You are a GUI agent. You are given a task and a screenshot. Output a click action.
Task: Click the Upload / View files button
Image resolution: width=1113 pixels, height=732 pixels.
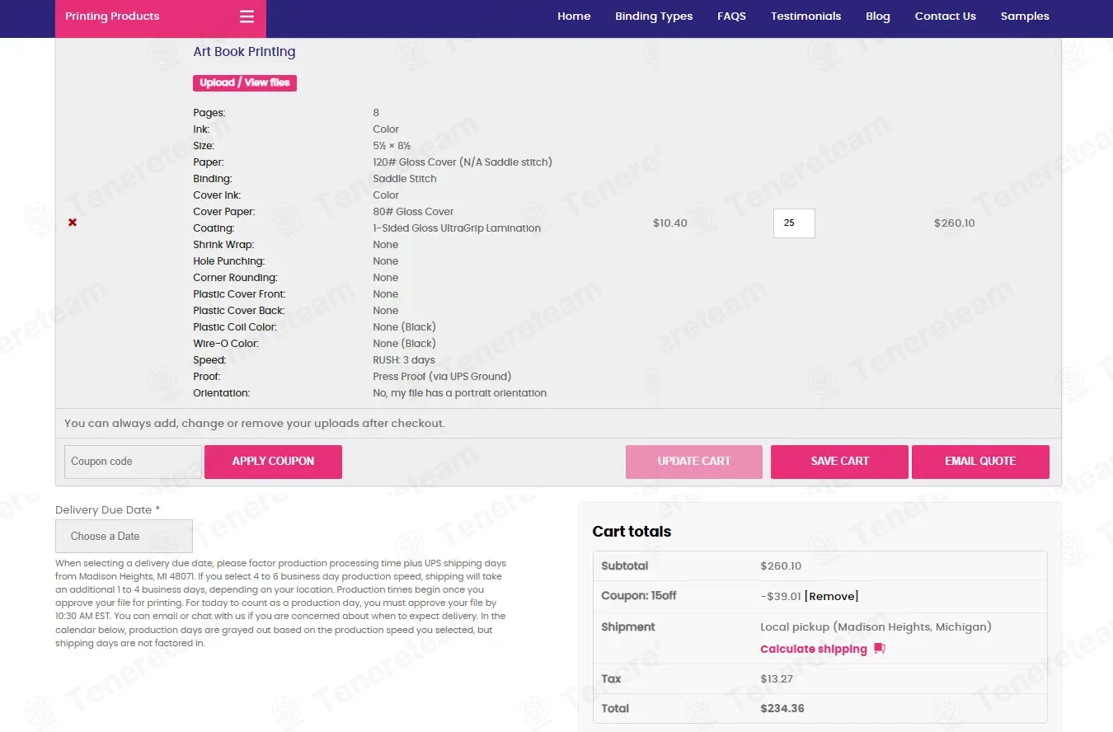(245, 83)
